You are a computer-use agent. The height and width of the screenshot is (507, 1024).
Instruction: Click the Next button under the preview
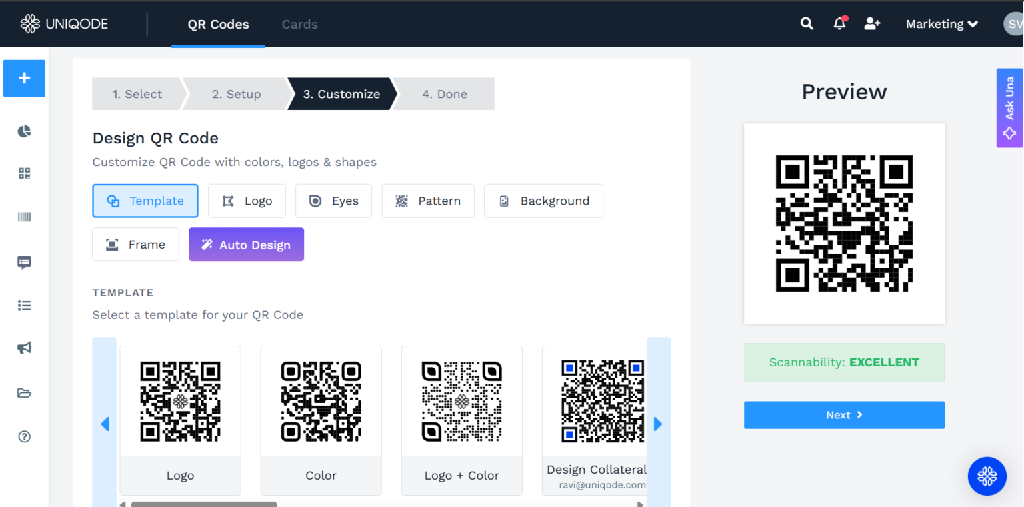pos(844,414)
